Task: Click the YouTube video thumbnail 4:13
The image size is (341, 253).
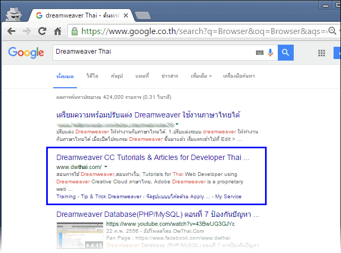Action: (80, 235)
